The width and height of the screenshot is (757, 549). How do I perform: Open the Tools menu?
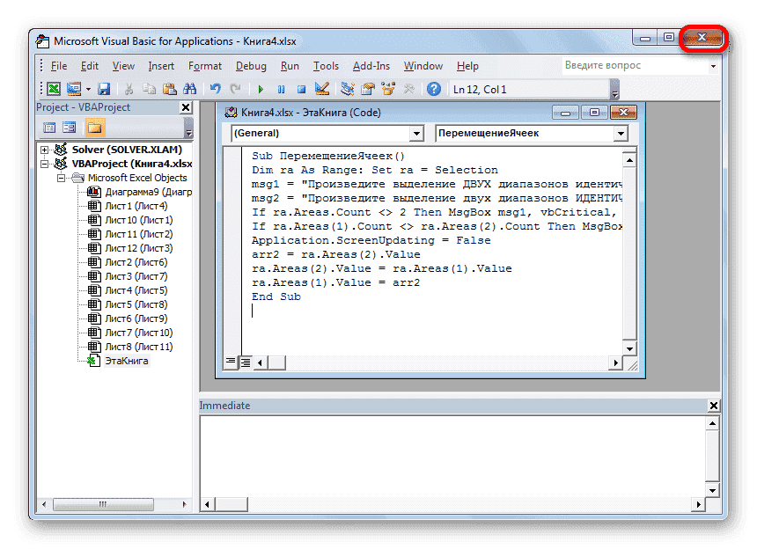pyautogui.click(x=326, y=66)
